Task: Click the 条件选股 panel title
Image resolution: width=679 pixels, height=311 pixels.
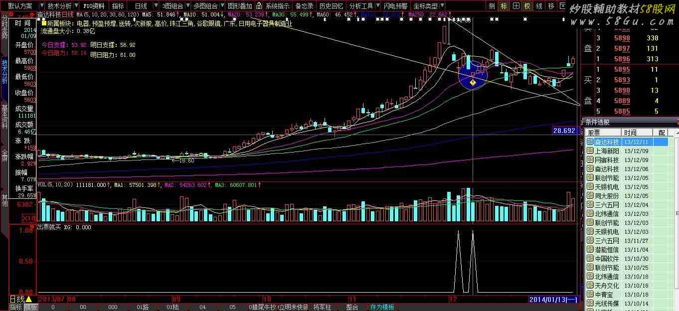Action: point(597,122)
